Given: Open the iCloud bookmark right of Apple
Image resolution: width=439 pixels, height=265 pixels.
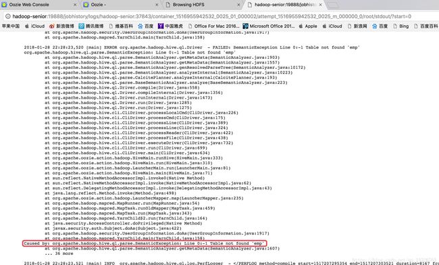Looking at the screenshot, I should click(x=332, y=26).
